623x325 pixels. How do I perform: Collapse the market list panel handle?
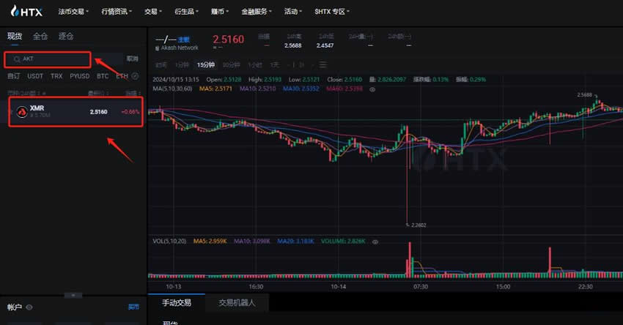(73, 295)
